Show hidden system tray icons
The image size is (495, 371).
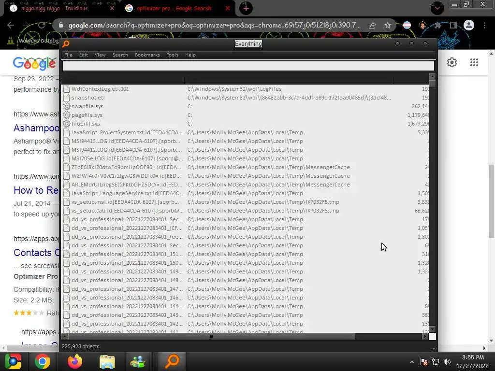[x=412, y=362]
